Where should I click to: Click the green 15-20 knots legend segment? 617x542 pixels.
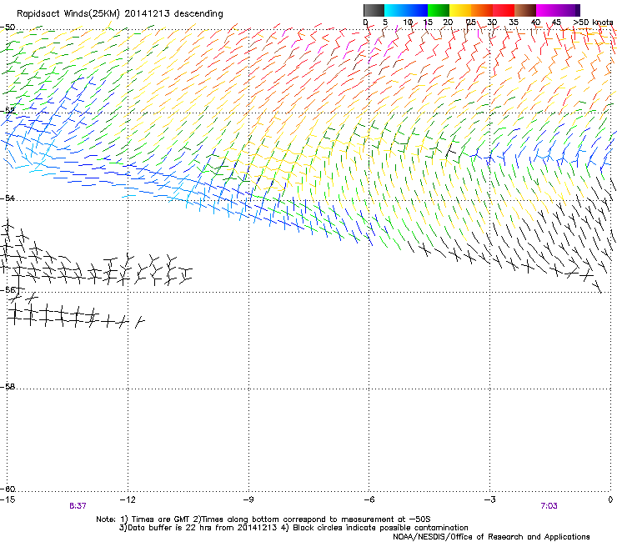[x=439, y=10]
